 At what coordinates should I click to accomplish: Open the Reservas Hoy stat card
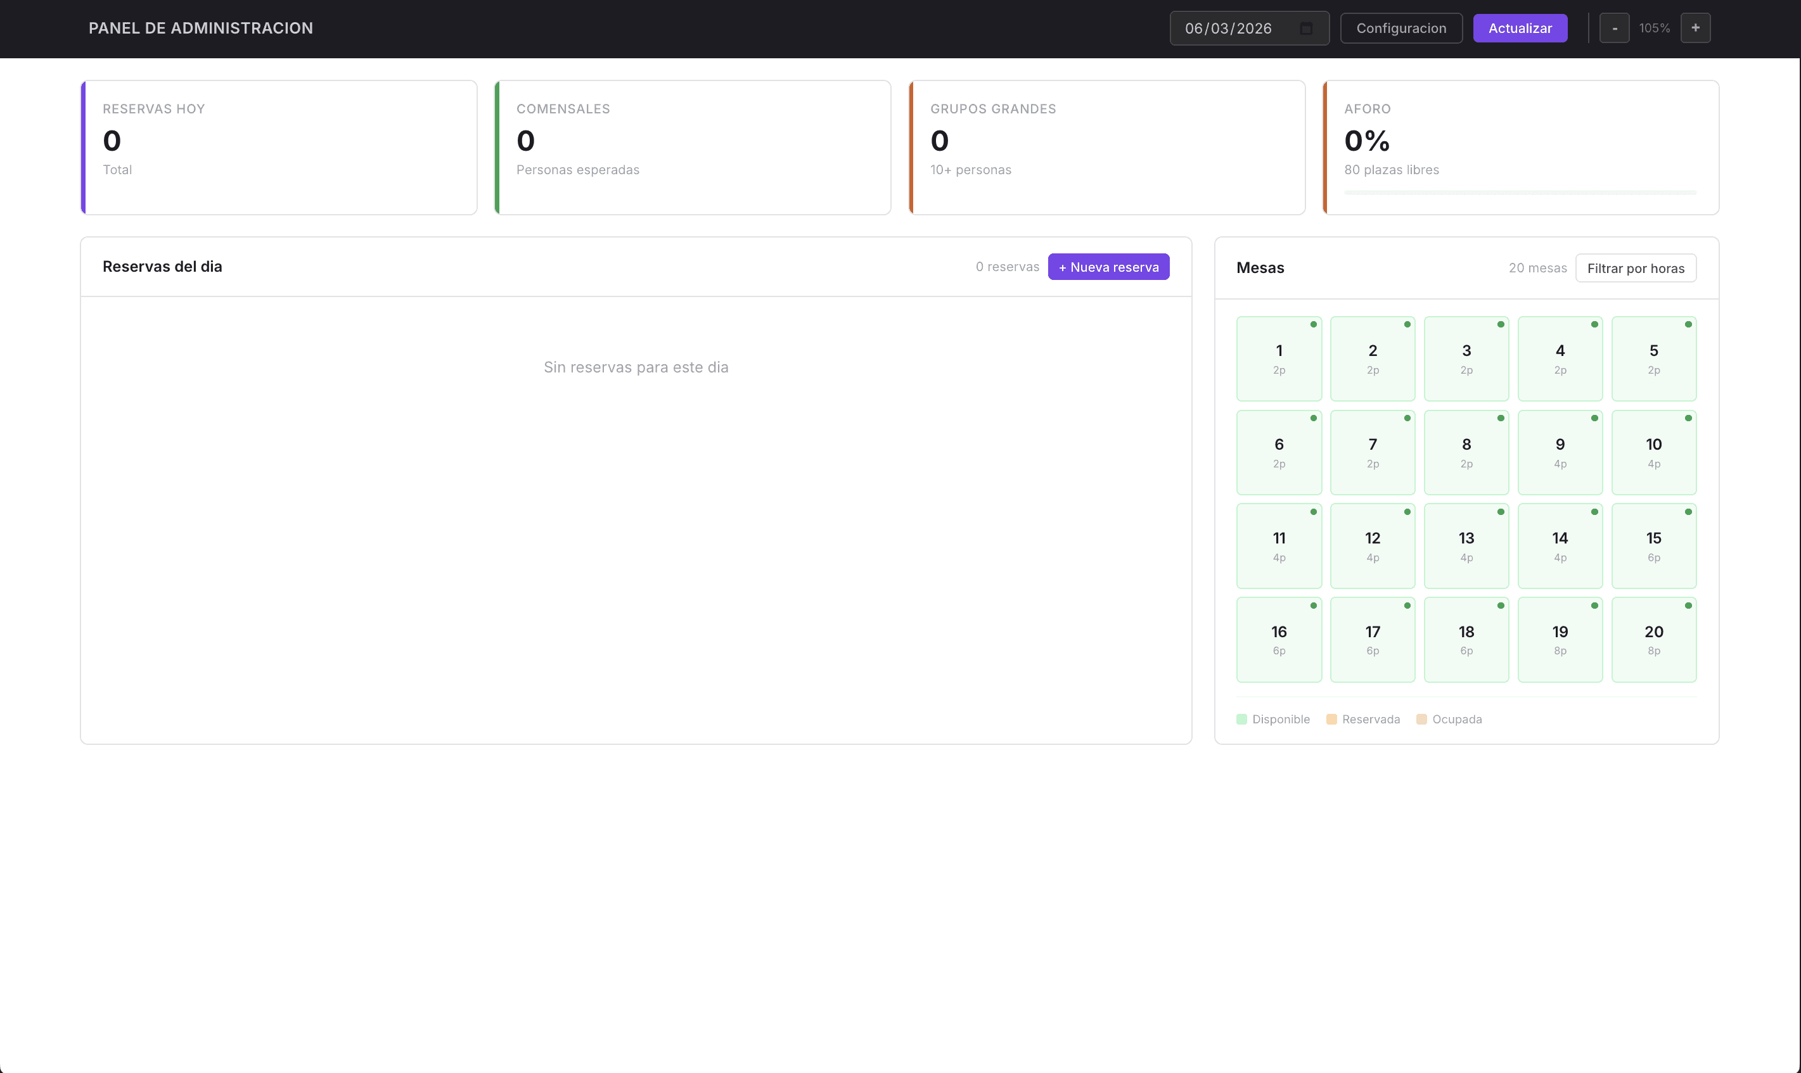[x=278, y=148]
